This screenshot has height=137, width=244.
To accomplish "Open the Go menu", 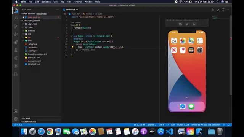I will click(x=63, y=2).
